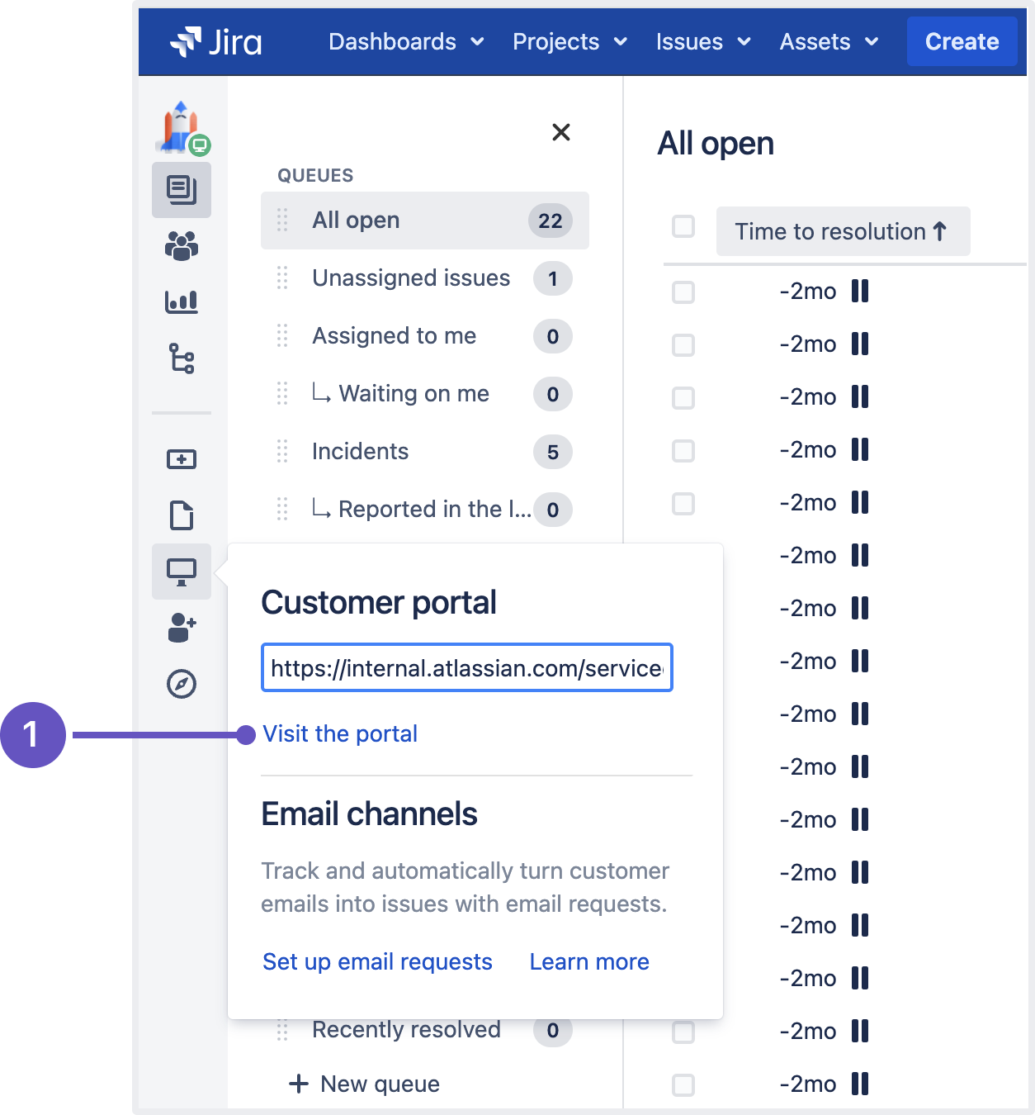Tick the select-all checkbox in header
Image resolution: width=1035 pixels, height=1115 pixels.
[x=683, y=226]
